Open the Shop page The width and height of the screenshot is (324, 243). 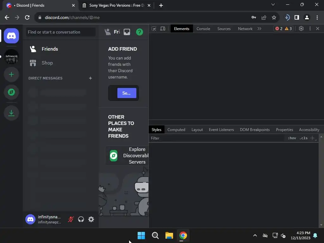click(60, 63)
